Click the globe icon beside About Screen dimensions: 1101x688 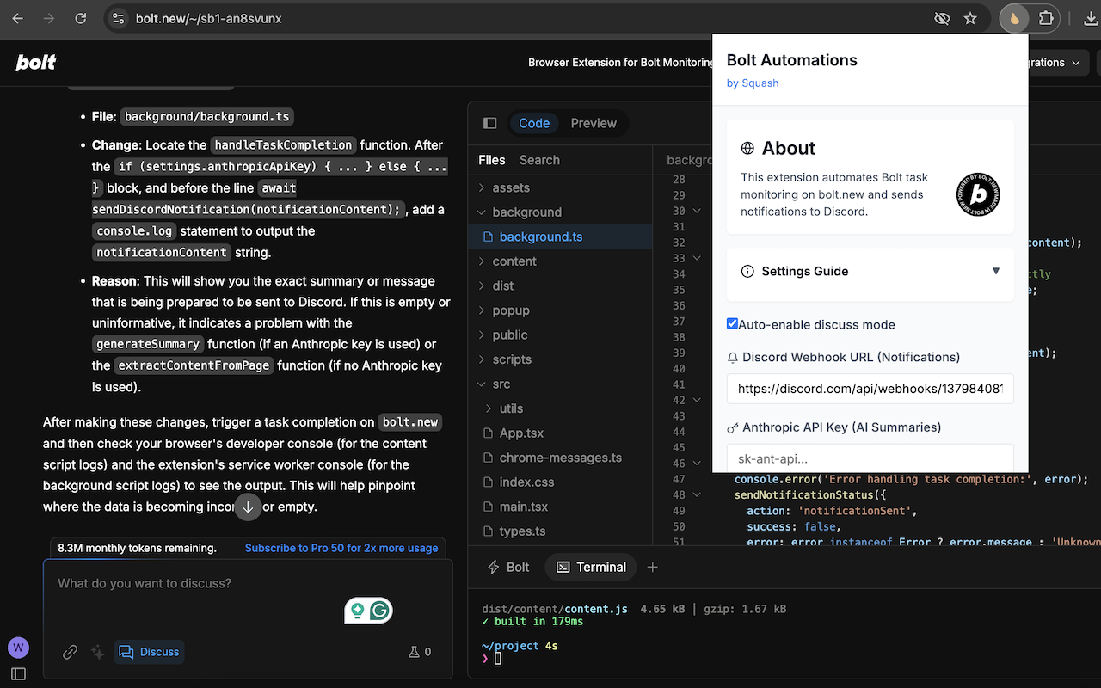tap(747, 148)
